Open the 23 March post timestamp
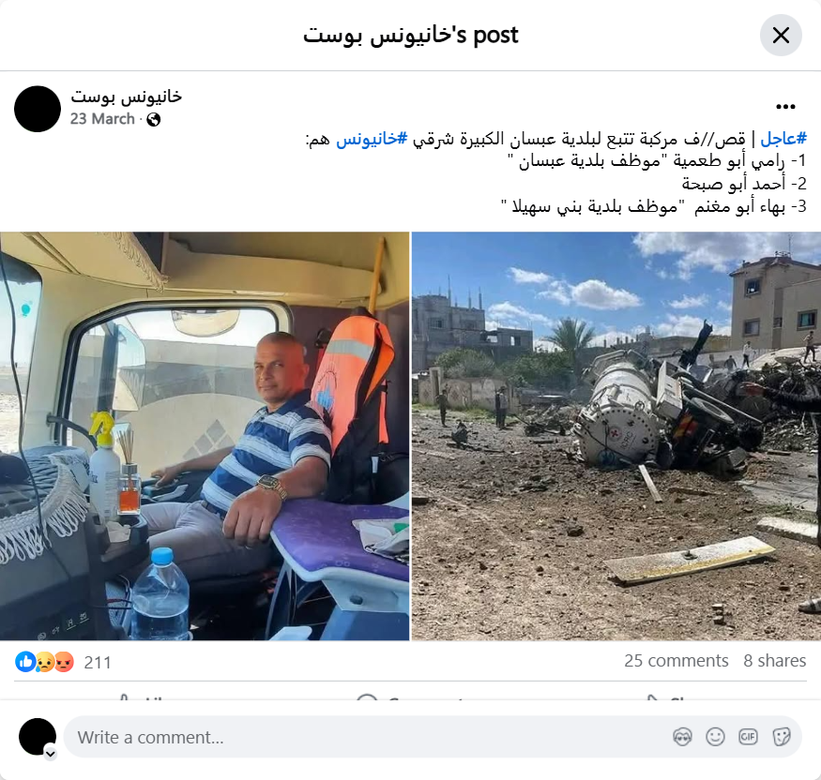Viewport: 821px width, 780px height. point(102,119)
